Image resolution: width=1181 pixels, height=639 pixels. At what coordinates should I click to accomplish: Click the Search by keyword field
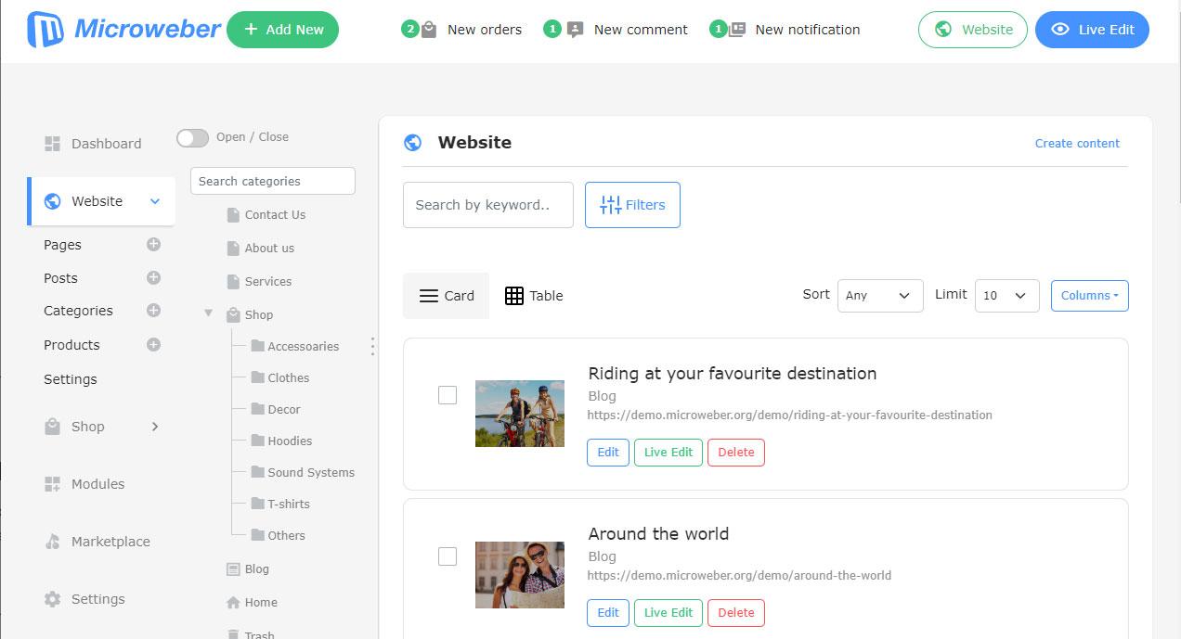487,205
